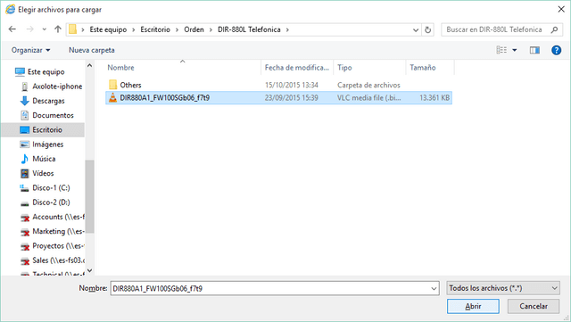Open Accounts network drive
Viewport: 571px width, 322px height.
point(58,217)
